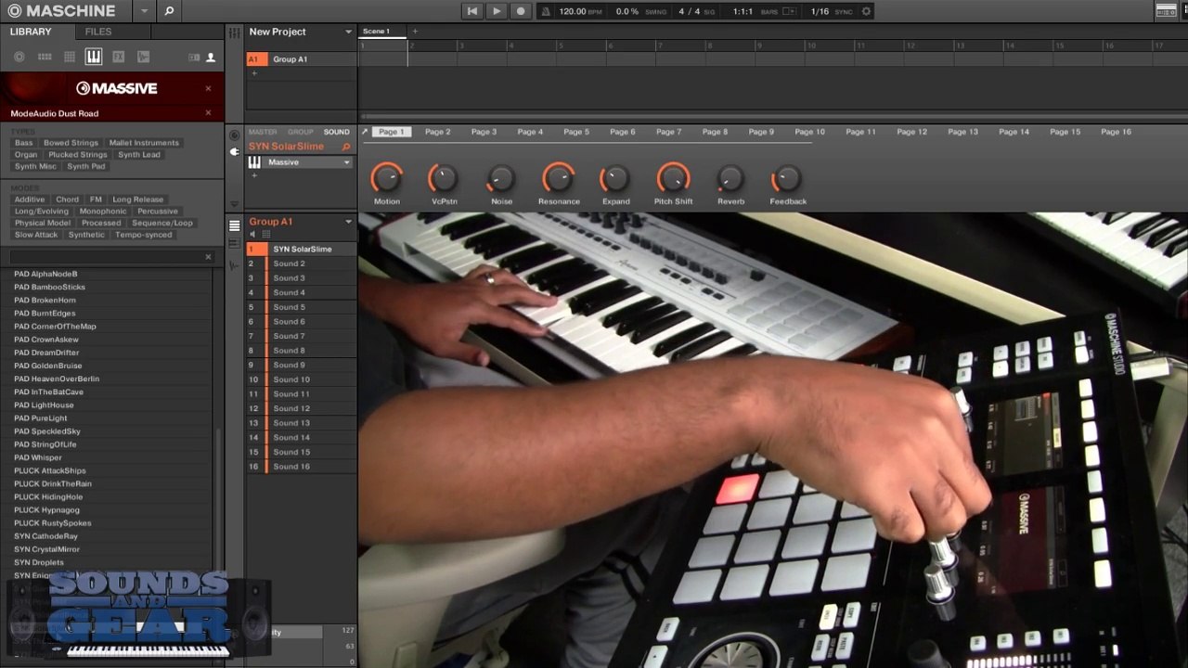Restart playback with the skip-to-start button

click(472, 11)
